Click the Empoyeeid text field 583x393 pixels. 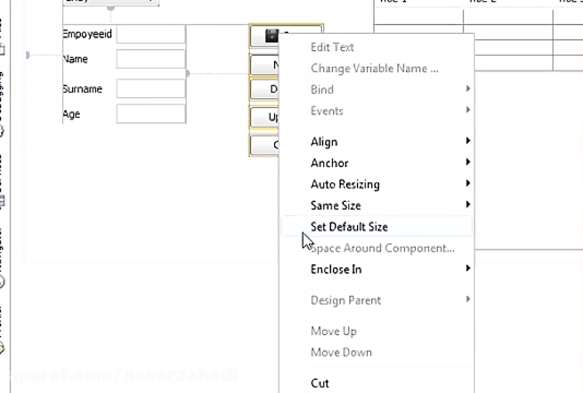click(151, 34)
